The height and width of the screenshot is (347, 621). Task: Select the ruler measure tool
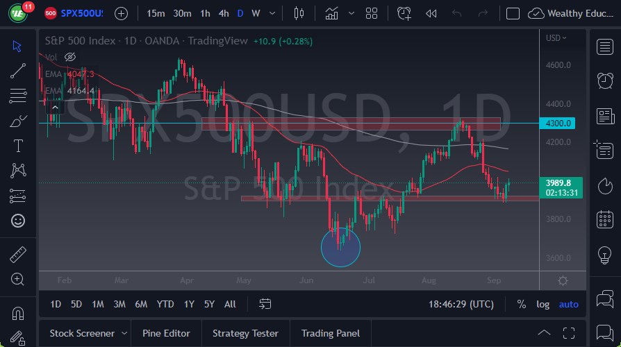click(18, 255)
